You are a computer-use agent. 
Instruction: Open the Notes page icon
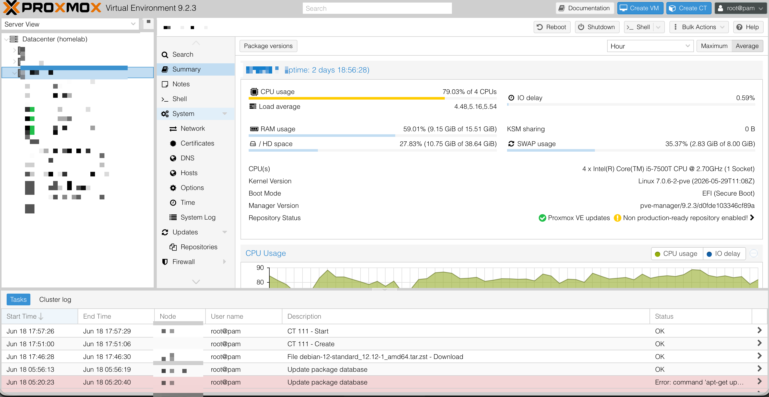[165, 84]
